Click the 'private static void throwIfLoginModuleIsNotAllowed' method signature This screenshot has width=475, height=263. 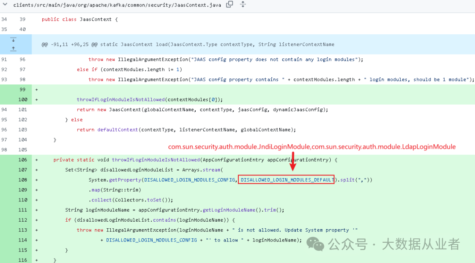pyautogui.click(x=195, y=159)
